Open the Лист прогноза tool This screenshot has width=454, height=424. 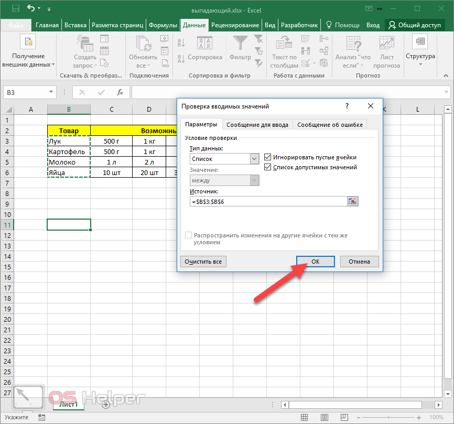point(386,43)
